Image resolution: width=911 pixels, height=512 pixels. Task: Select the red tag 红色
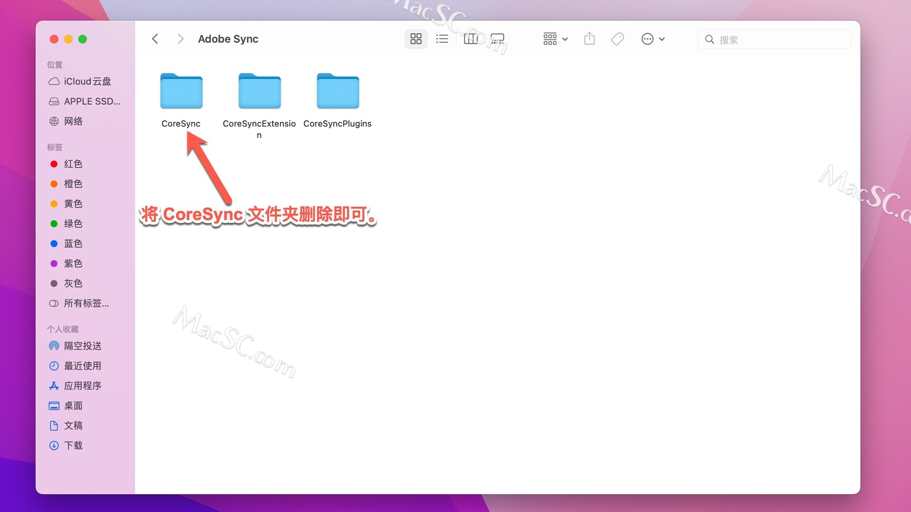point(73,164)
